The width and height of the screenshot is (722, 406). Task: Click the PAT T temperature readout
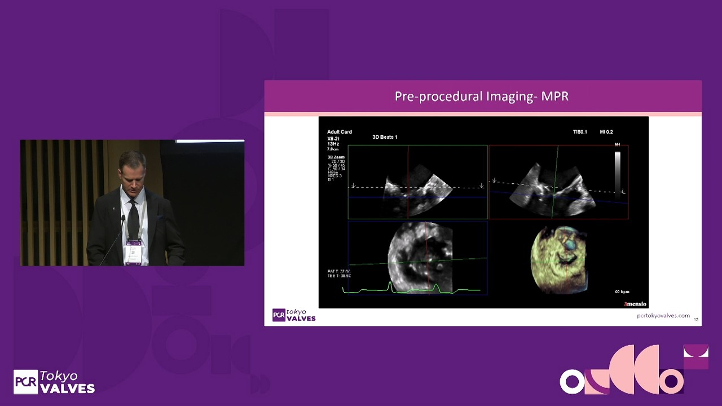339,271
